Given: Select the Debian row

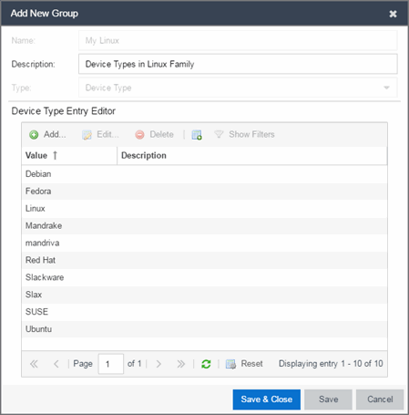Looking at the screenshot, I should tap(204, 174).
